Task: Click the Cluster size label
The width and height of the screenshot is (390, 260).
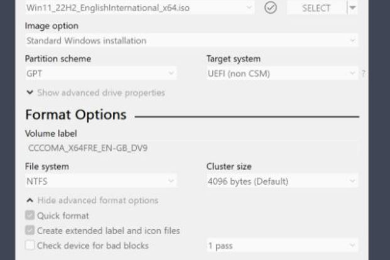Action: coord(229,167)
